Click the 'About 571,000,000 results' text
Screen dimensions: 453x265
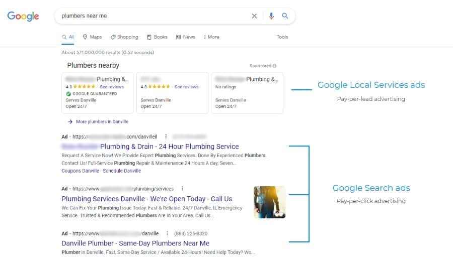(108, 53)
